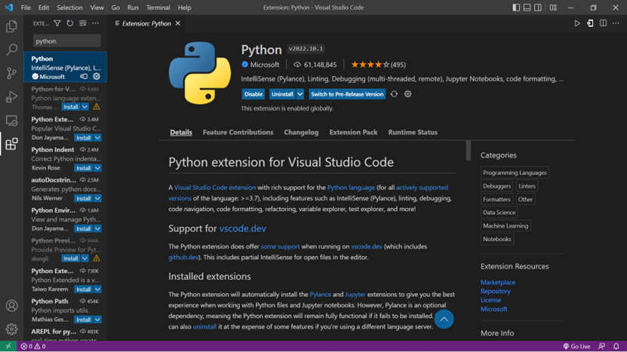Switch to the Feature Contributions tab
This screenshot has height=352, width=627.
[238, 133]
